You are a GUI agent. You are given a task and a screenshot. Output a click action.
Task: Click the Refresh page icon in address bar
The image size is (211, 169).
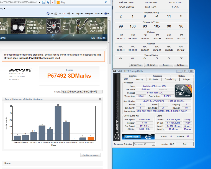click(48, 2)
